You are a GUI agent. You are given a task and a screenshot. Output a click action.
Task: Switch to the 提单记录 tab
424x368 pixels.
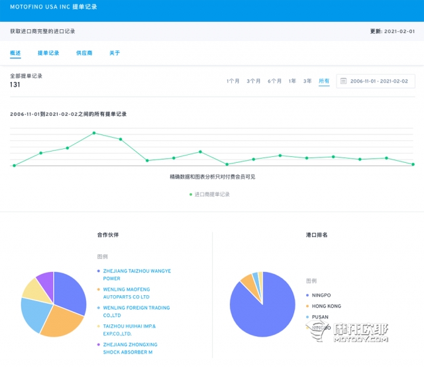48,53
